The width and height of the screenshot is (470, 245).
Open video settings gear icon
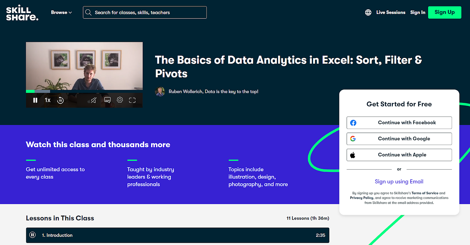click(120, 100)
